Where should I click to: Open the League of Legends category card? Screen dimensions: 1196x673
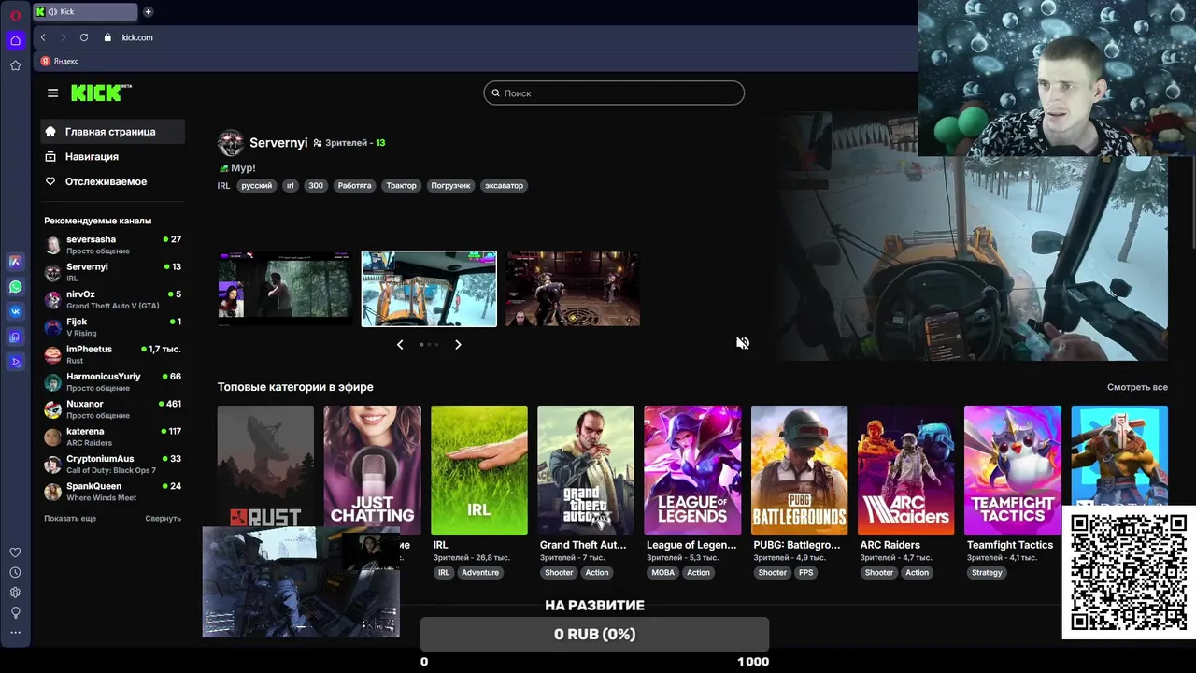point(692,470)
